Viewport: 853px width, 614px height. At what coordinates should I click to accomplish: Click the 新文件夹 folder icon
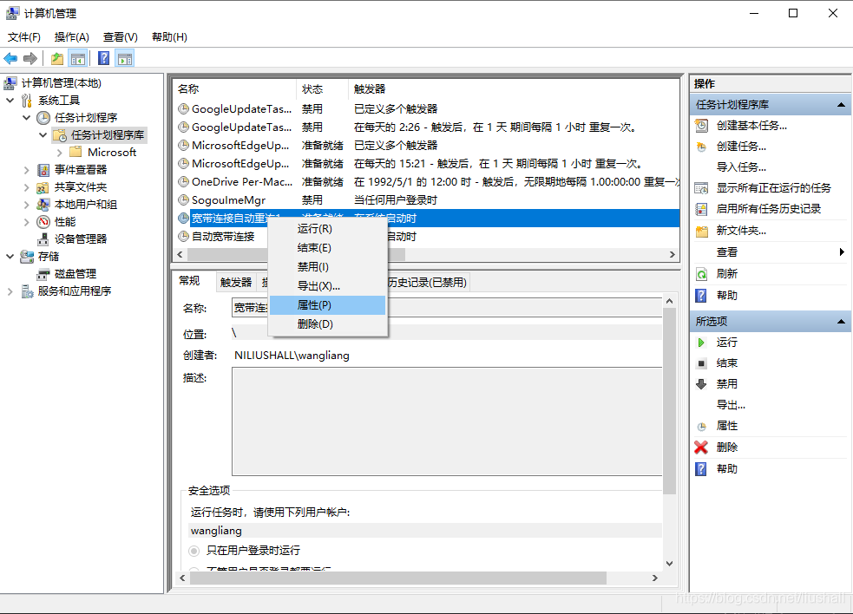point(702,232)
